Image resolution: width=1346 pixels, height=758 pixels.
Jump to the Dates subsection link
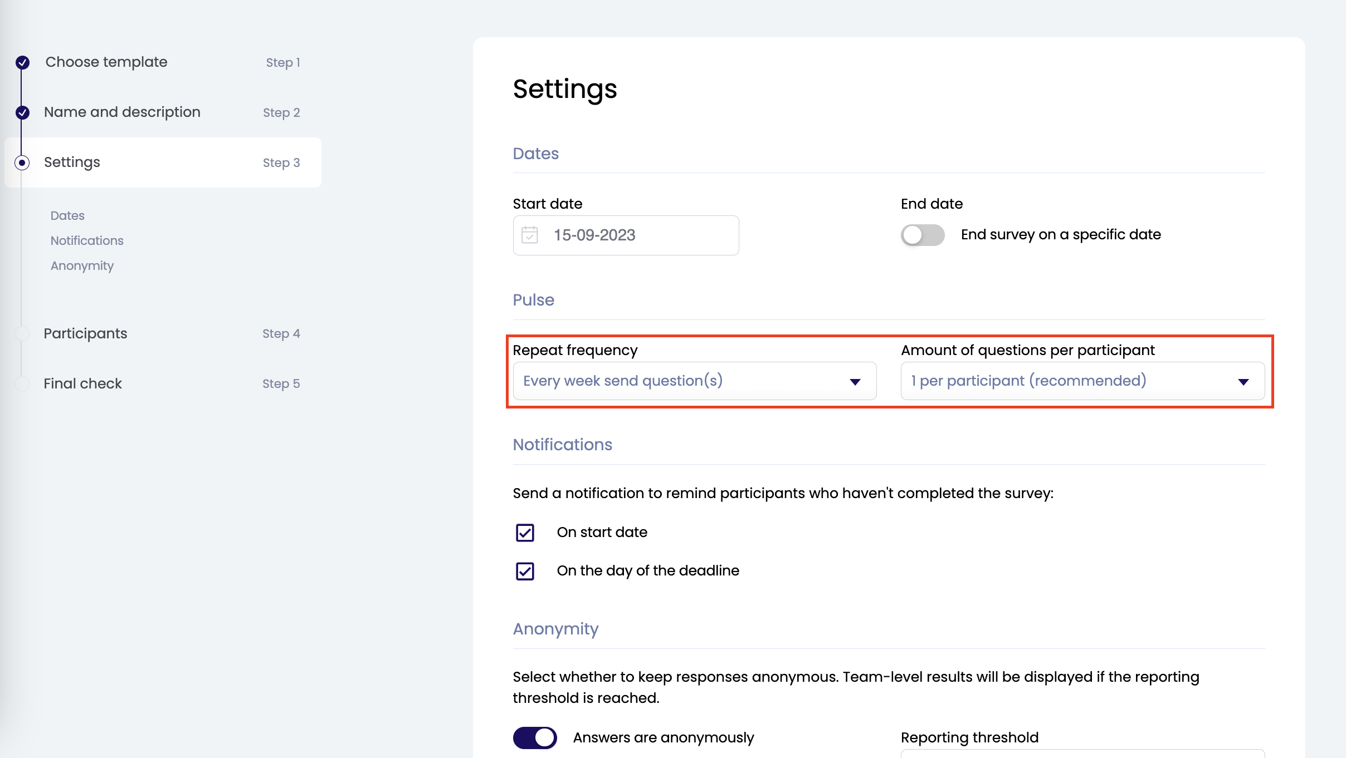tap(67, 215)
